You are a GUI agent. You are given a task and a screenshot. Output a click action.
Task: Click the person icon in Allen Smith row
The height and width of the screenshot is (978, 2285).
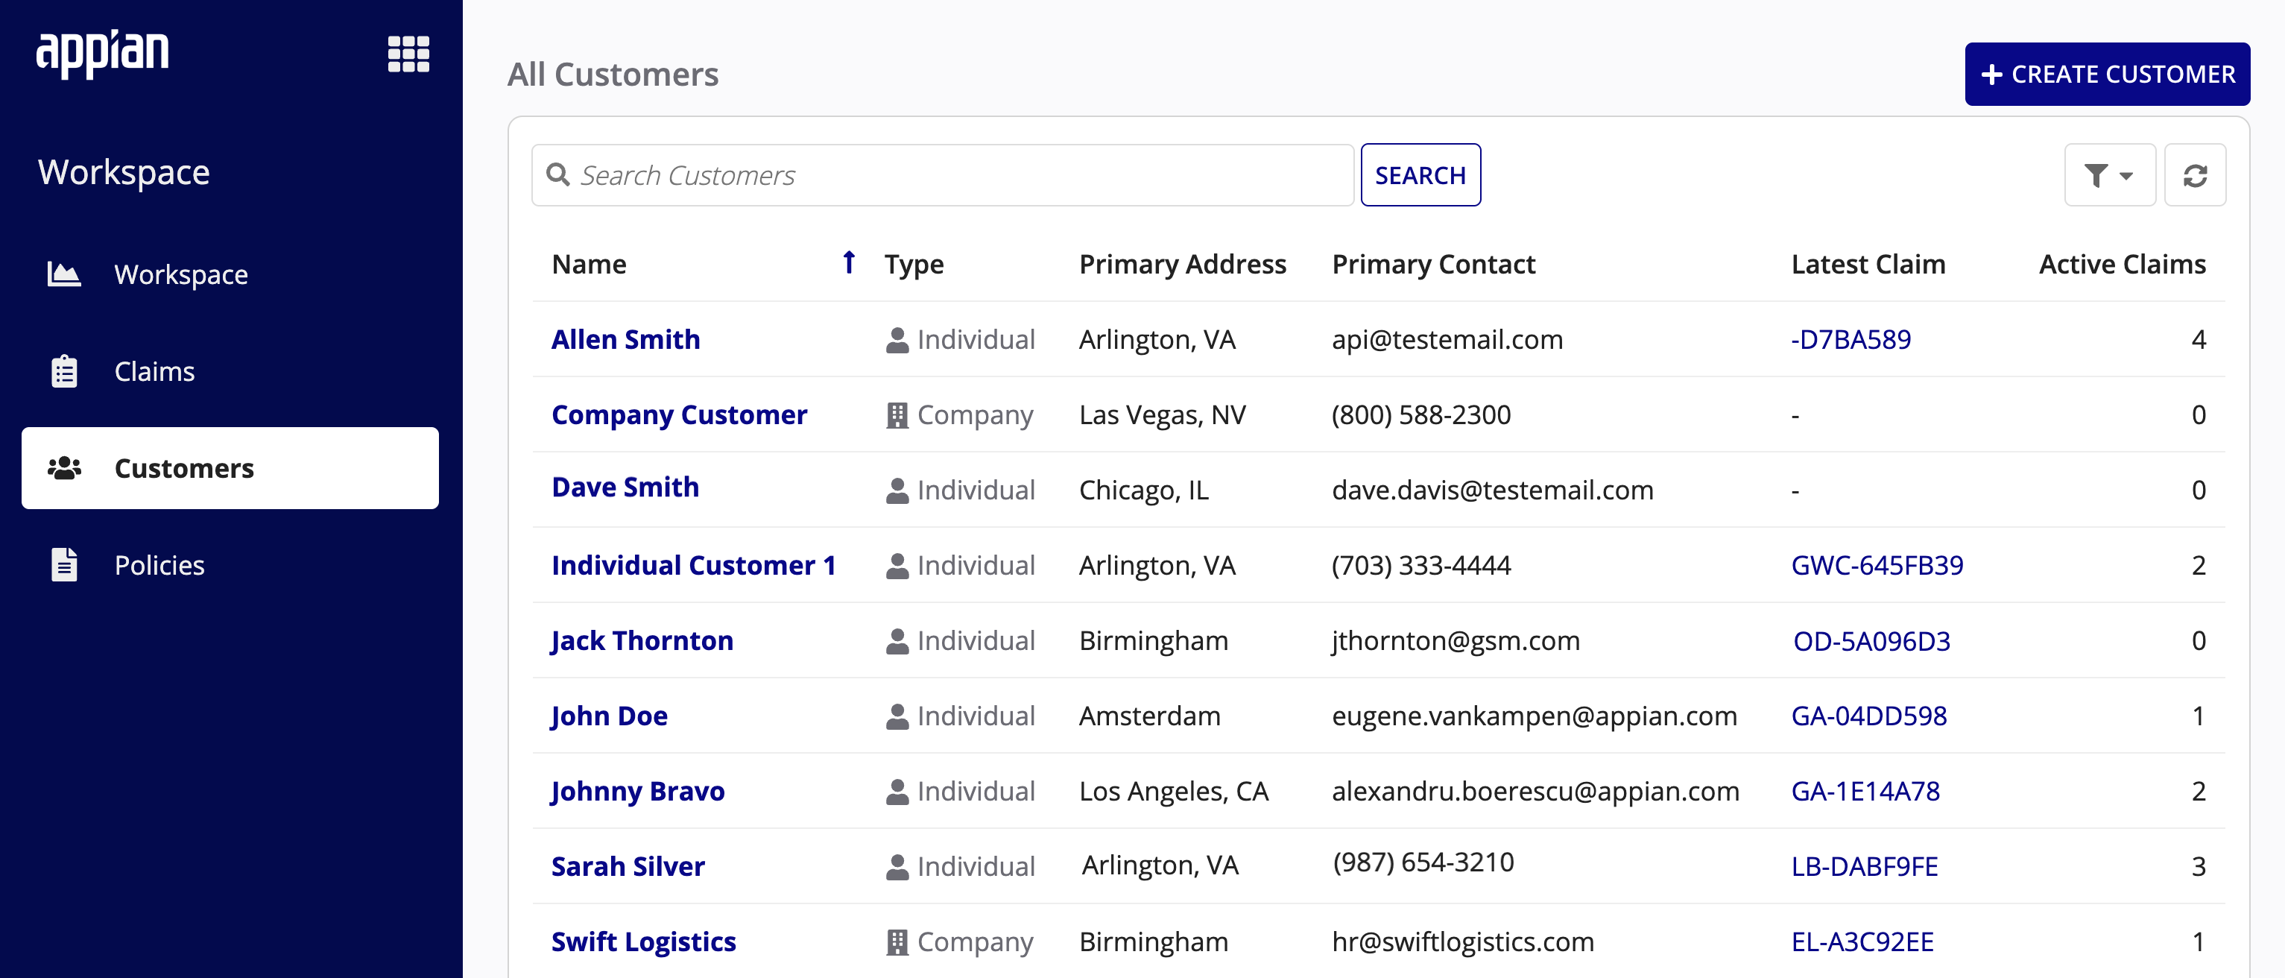[x=897, y=340]
